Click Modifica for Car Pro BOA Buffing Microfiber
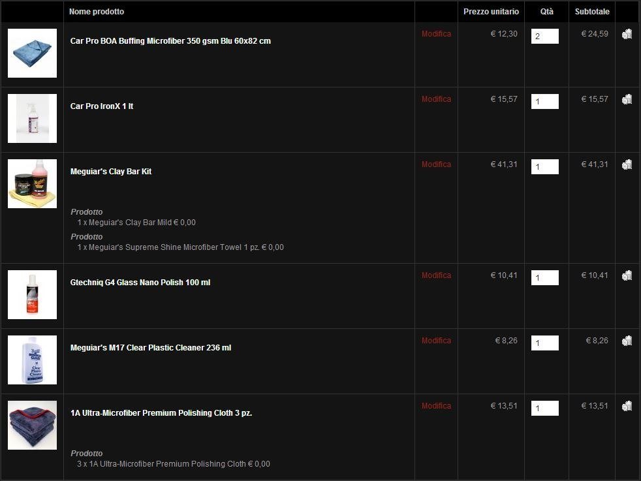This screenshot has width=641, height=481. [436, 34]
